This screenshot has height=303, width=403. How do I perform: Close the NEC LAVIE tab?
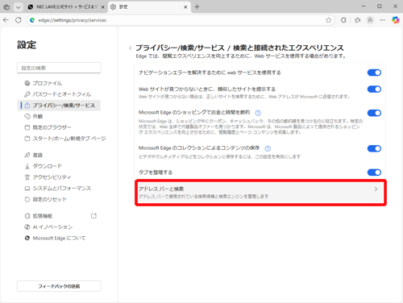pyautogui.click(x=102, y=7)
